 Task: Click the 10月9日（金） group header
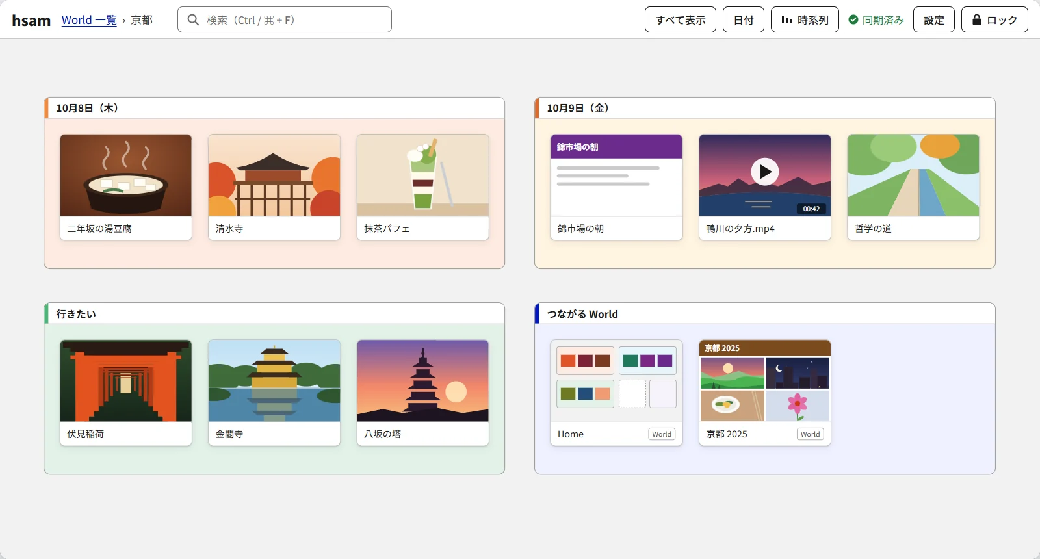tap(765, 108)
